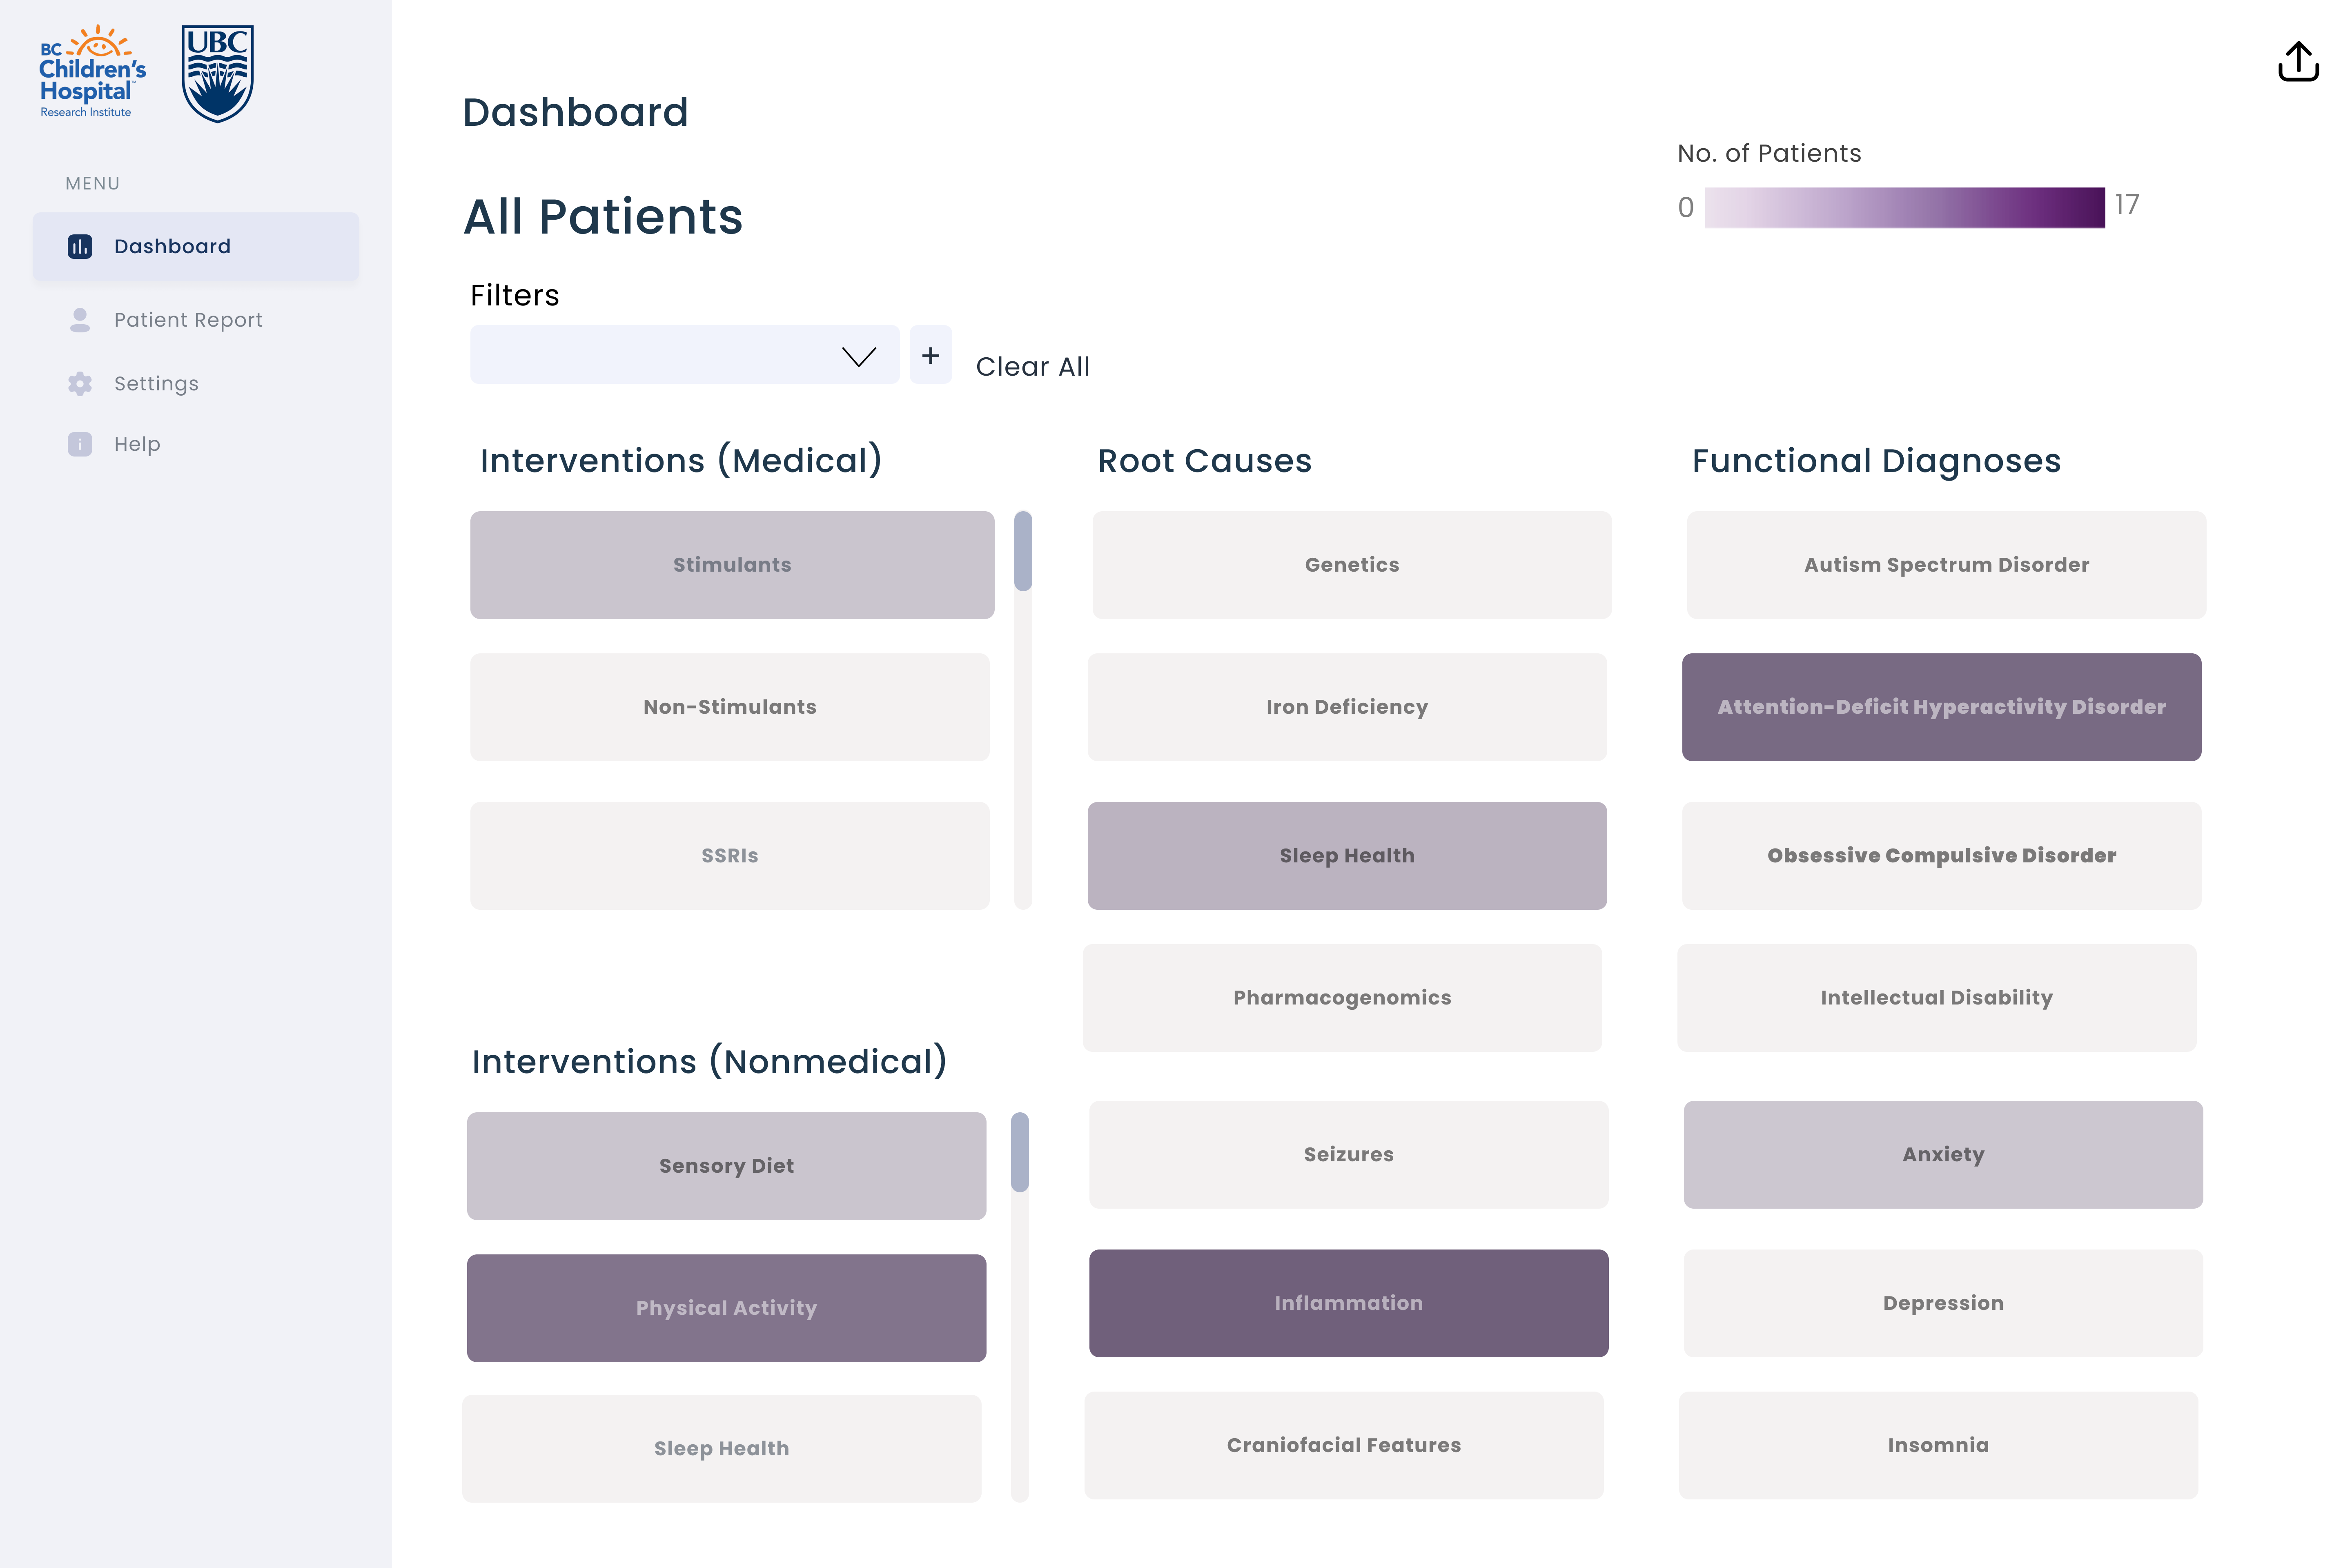Click the Interventions (Medical) scrollbar thumb

[x=1022, y=551]
